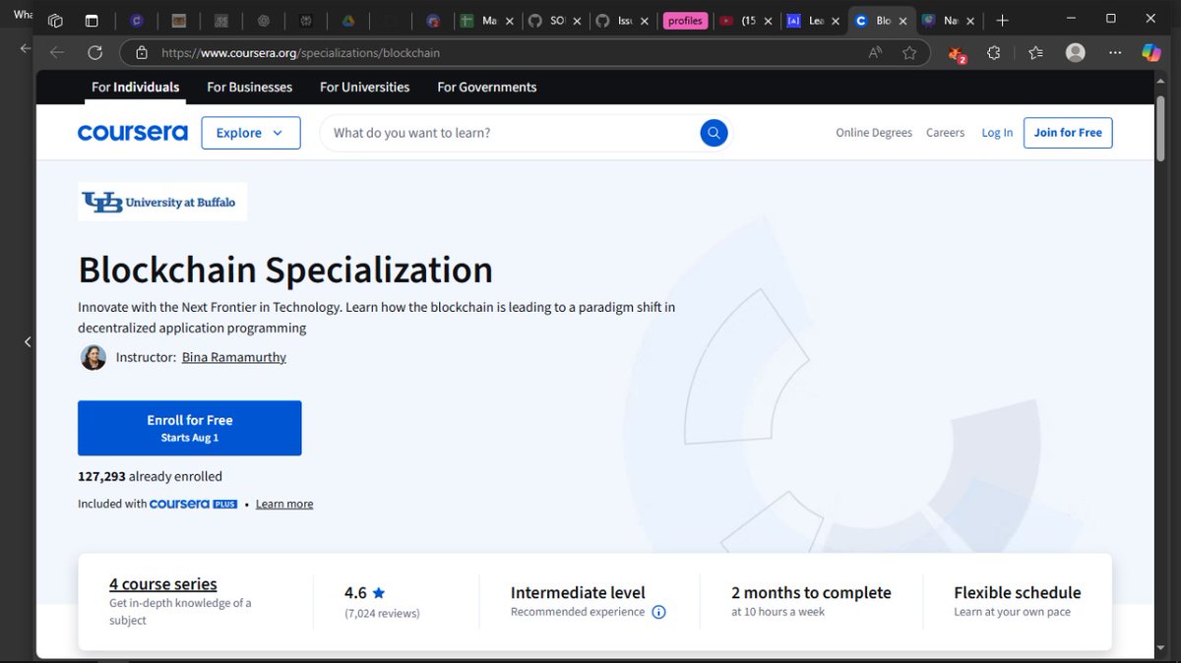Screen dimensions: 1181x663
Task: Expand the Explore dropdown
Action: click(251, 133)
